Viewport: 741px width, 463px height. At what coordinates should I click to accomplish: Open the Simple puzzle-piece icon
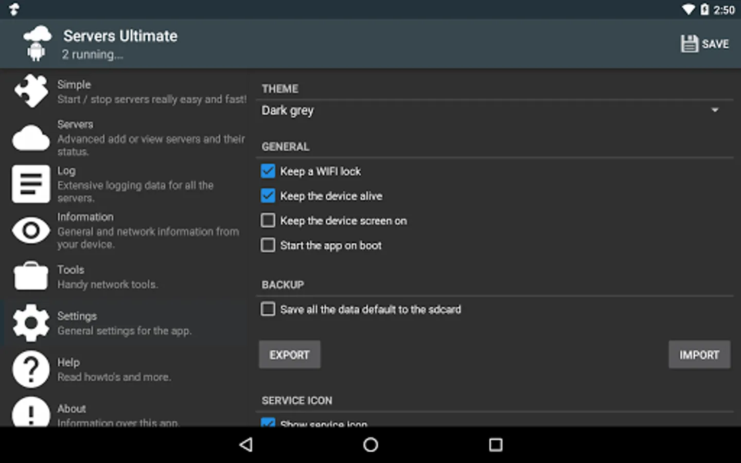(31, 91)
